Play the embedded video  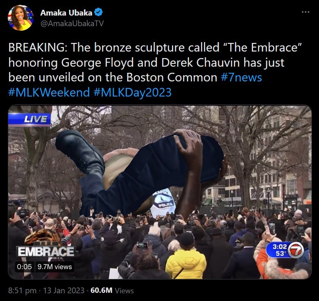pyautogui.click(x=160, y=192)
